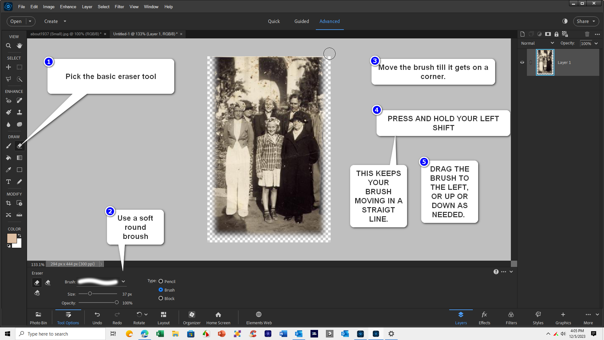Click the Layer 1 thumbnail

[545, 62]
